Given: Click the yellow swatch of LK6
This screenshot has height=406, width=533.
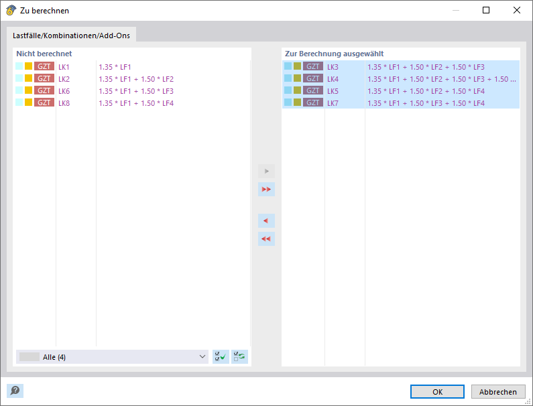Looking at the screenshot, I should pos(29,90).
